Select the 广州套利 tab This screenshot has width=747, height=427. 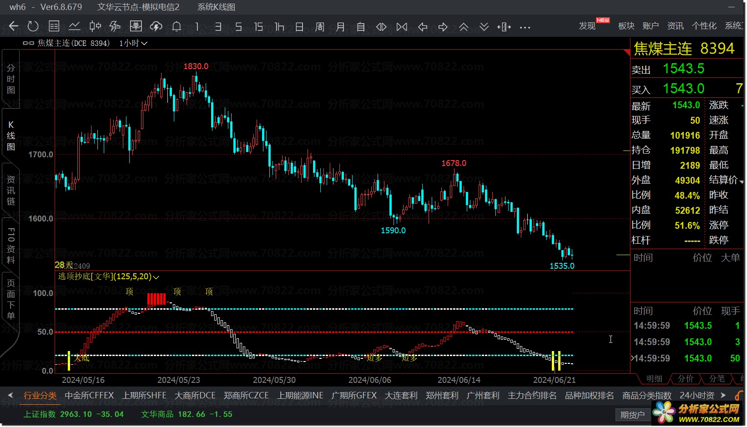coord(483,396)
